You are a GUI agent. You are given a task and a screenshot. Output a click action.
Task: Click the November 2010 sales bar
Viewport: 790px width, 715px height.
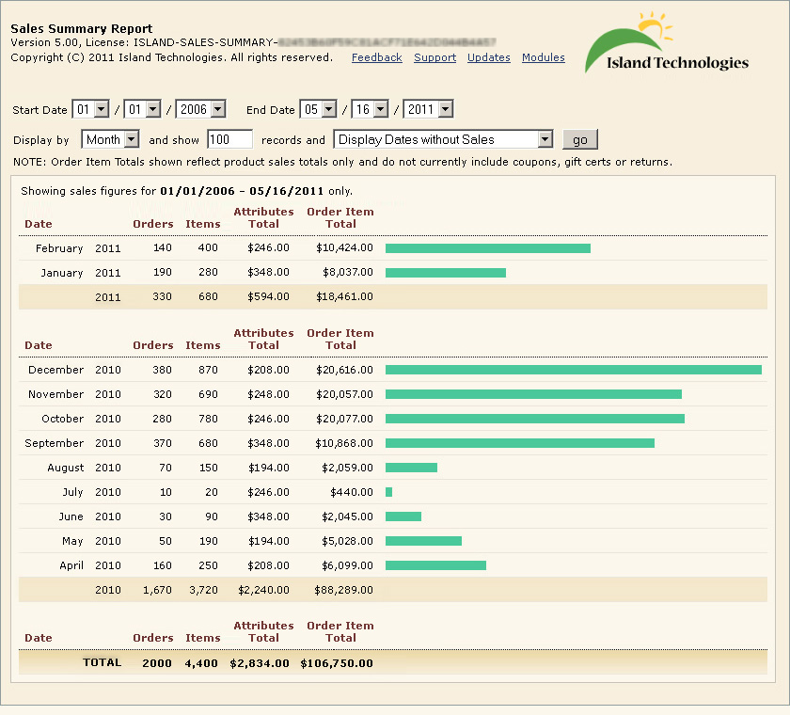coord(533,394)
